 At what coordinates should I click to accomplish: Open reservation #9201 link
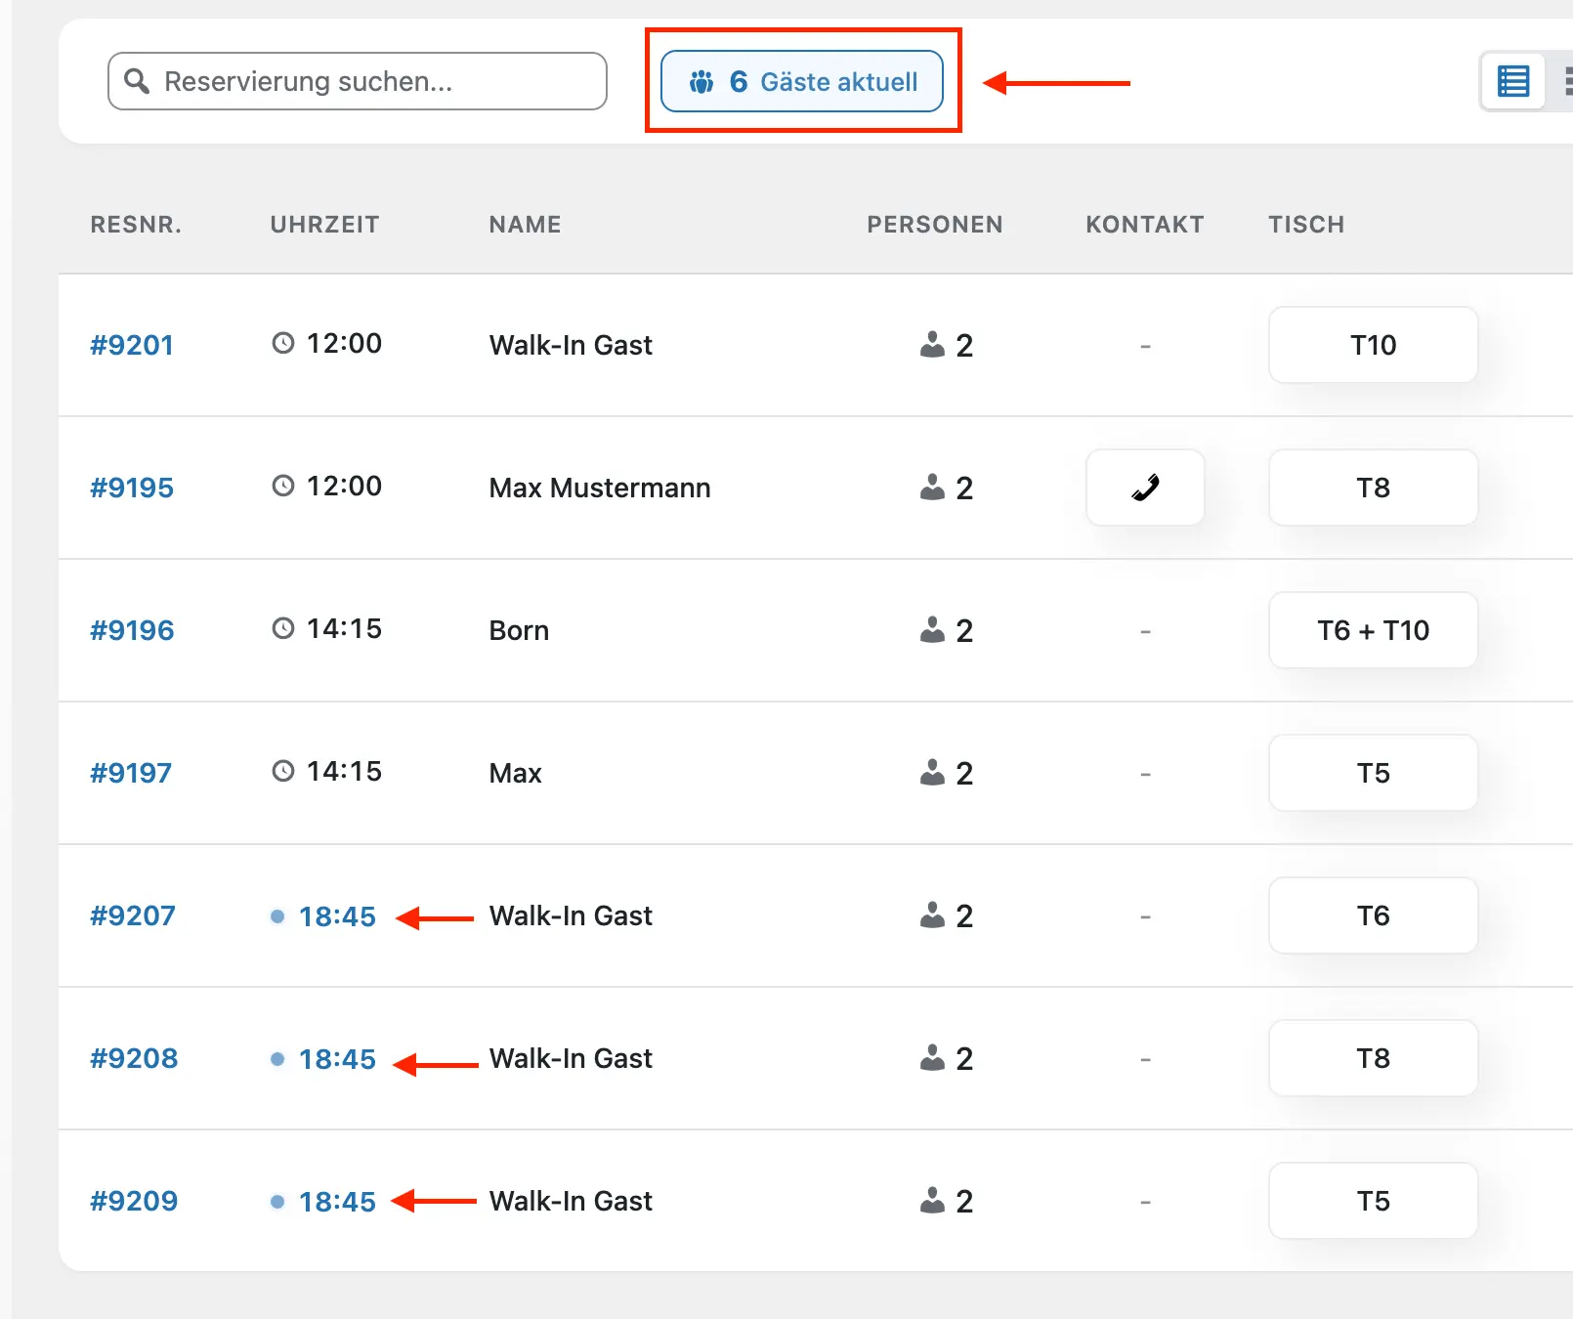click(132, 345)
